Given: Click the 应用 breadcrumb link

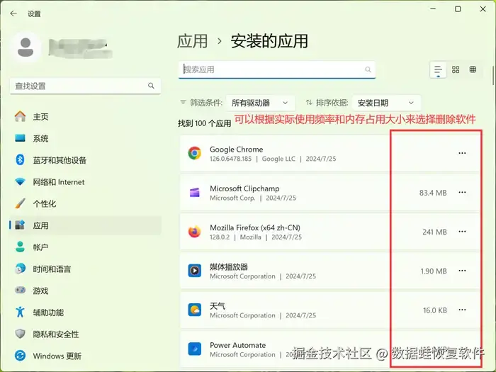Looking at the screenshot, I should pyautogui.click(x=192, y=41).
